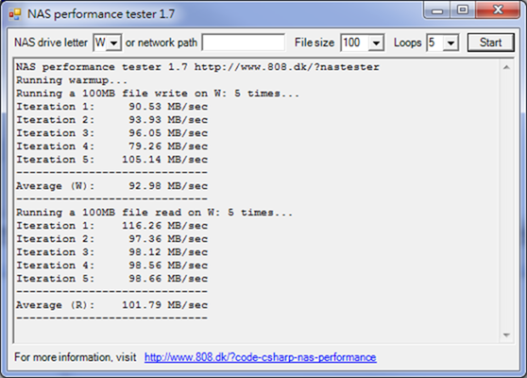Click the read value 98.56 MB/sec
The image size is (527, 378).
(168, 266)
